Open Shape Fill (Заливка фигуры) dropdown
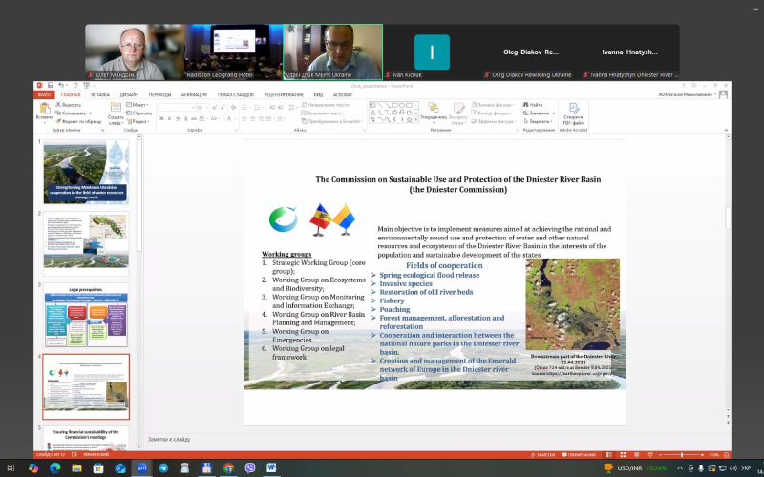The image size is (764, 477). coord(493,104)
